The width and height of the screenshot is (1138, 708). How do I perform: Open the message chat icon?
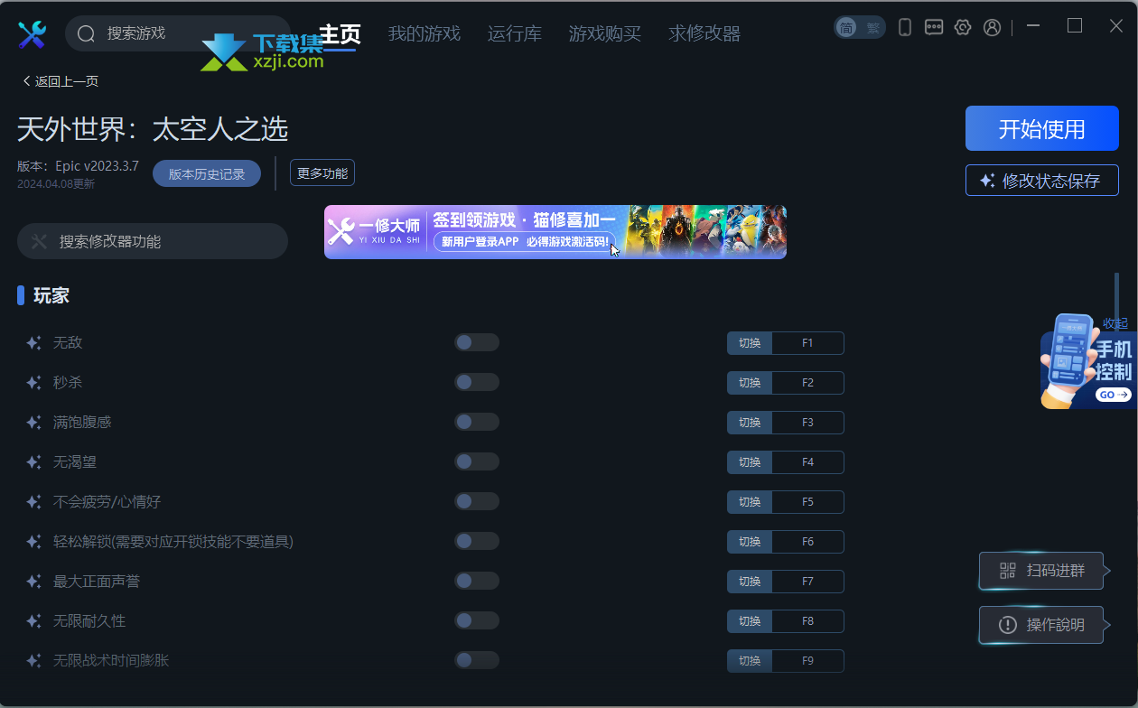coord(934,27)
